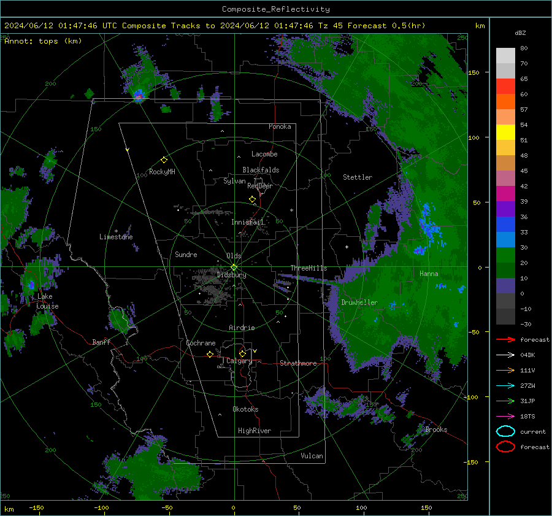Click the Cochrane town label
The width and height of the screenshot is (552, 516).
coord(201,343)
